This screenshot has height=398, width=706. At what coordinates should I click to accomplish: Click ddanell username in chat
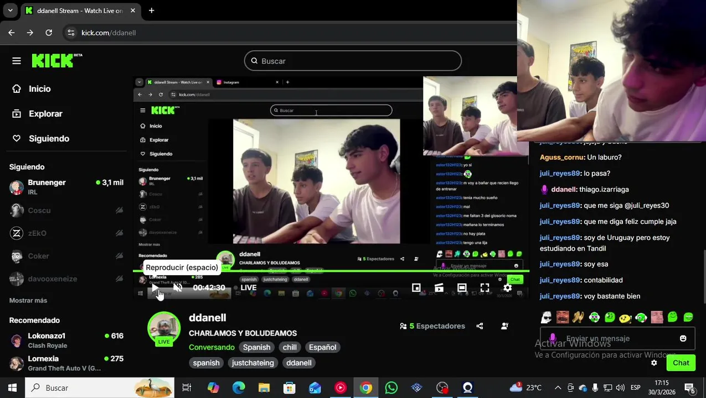[x=564, y=190]
